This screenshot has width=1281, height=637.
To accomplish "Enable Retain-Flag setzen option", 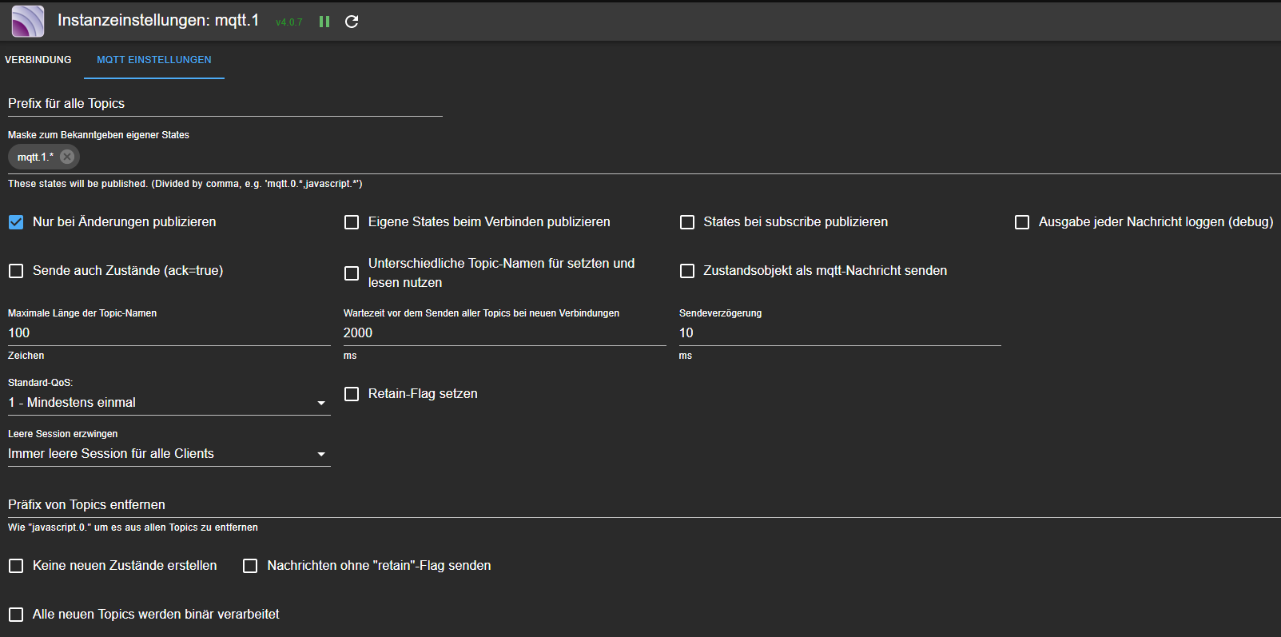I will 352,394.
